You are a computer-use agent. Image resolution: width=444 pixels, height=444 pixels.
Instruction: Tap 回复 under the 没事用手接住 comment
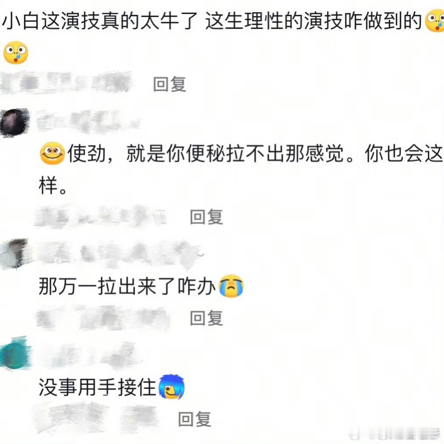click(x=194, y=419)
